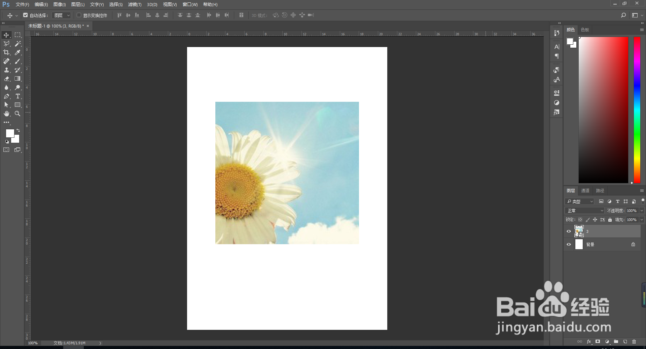Open the 滤镜(T) menu

tap(135, 4)
